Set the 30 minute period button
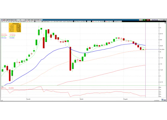This screenshot has width=167, height=120. (16, 21)
